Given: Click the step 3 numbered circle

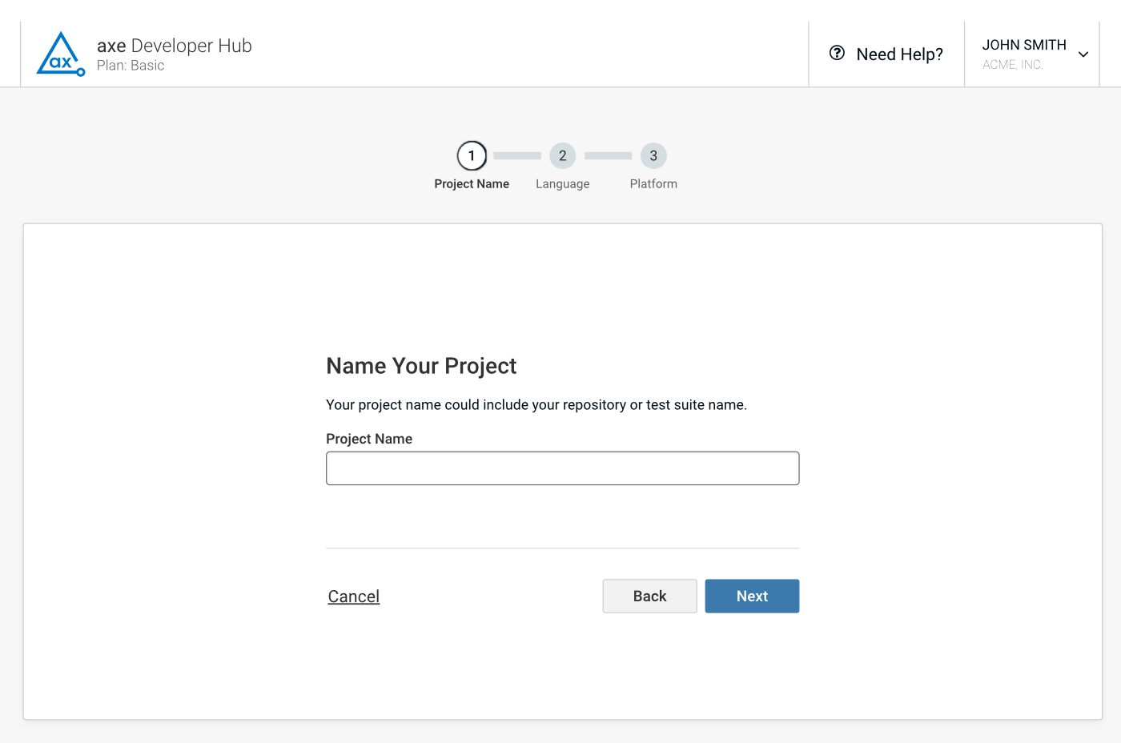Looking at the screenshot, I should 653,155.
